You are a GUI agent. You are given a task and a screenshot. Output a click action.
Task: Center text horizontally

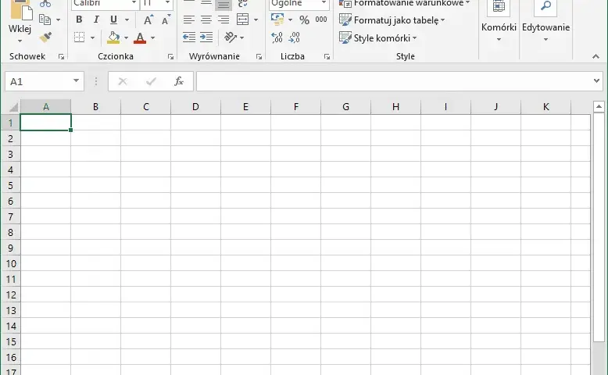206,20
